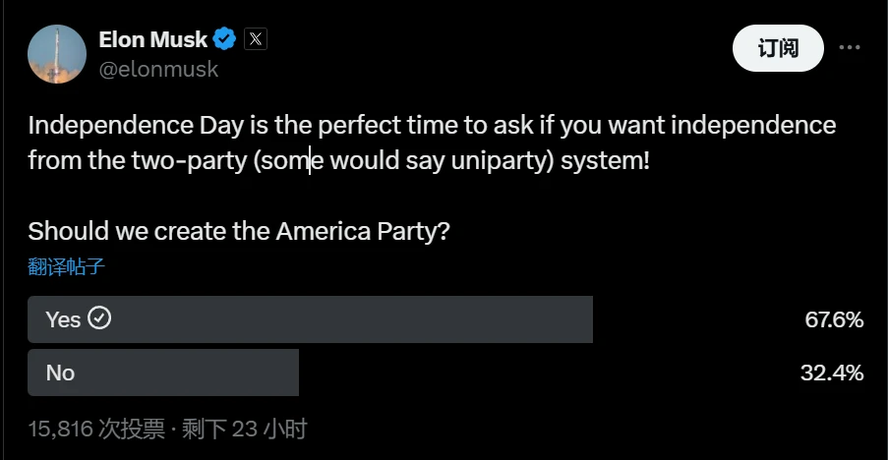888x460 pixels.
Task: Select the Yes poll result bar
Action: coord(310,319)
